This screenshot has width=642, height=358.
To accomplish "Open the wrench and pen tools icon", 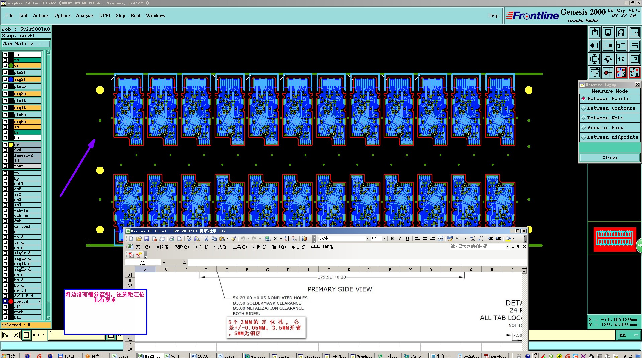I will pyautogui.click(x=595, y=72).
